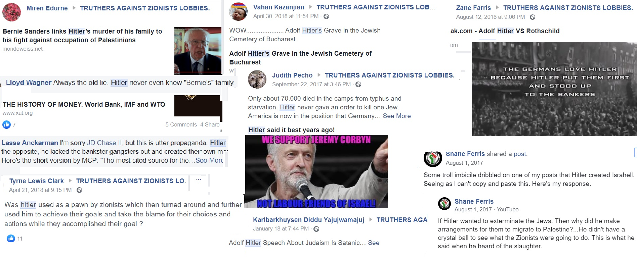Open Shane Ferris shared 'post' link
This screenshot has height=258, width=637.
[x=520, y=154]
